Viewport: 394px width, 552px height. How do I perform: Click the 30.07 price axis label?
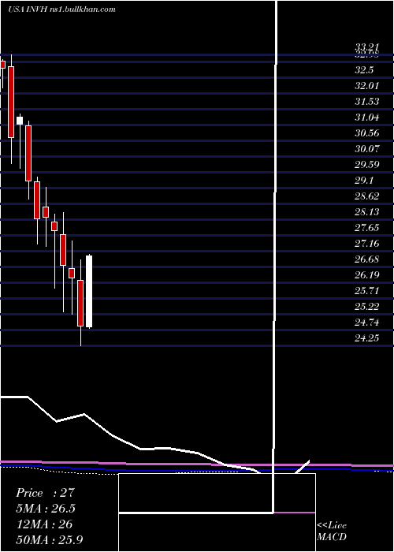pos(367,149)
